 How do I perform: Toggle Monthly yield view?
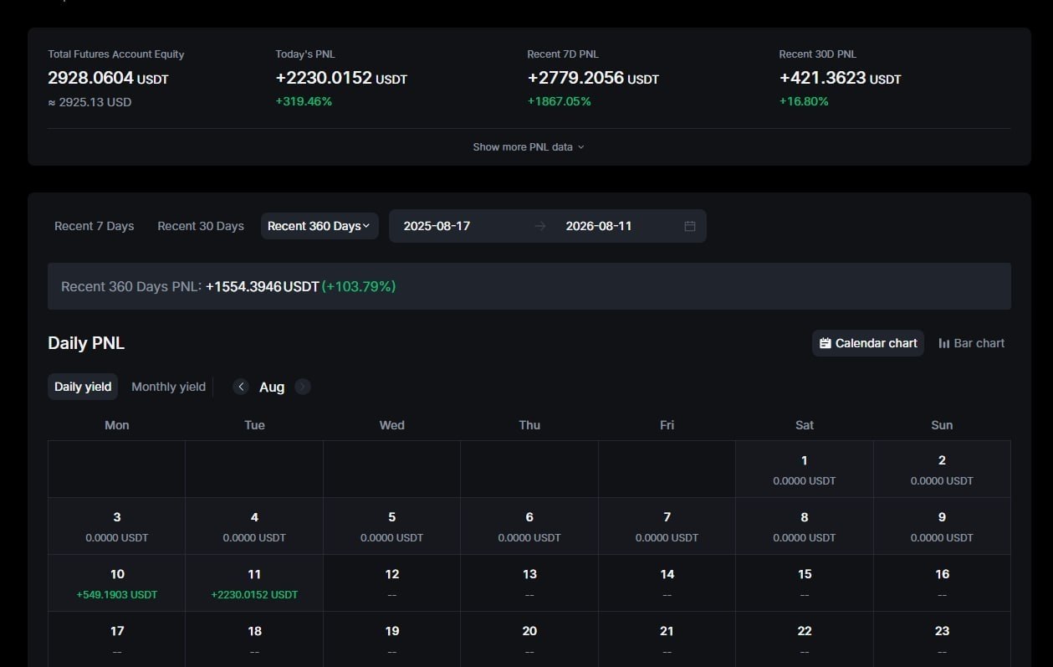coord(168,387)
